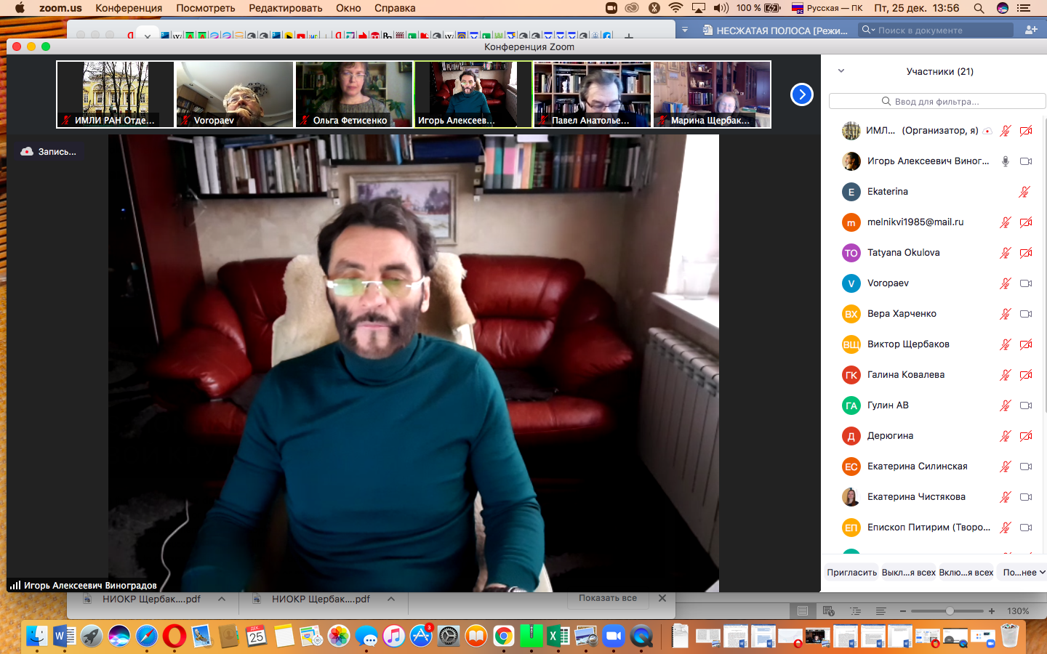The width and height of the screenshot is (1047, 654).
Task: Click the Пригласить button
Action: click(x=851, y=573)
